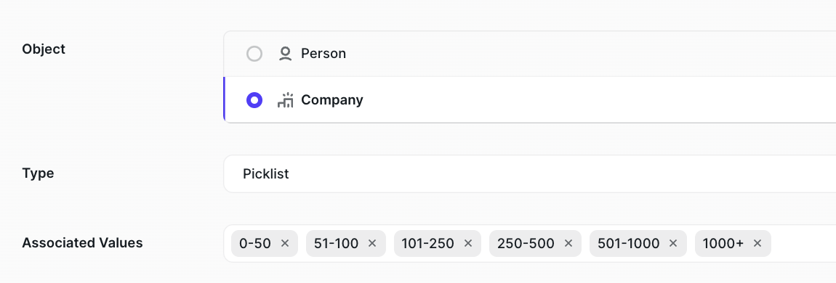Remove the 1000+ value tag

[x=757, y=244]
